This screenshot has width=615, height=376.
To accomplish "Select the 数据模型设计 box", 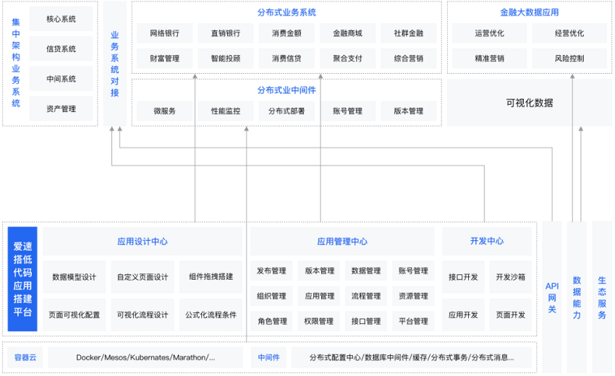I will 74,277.
